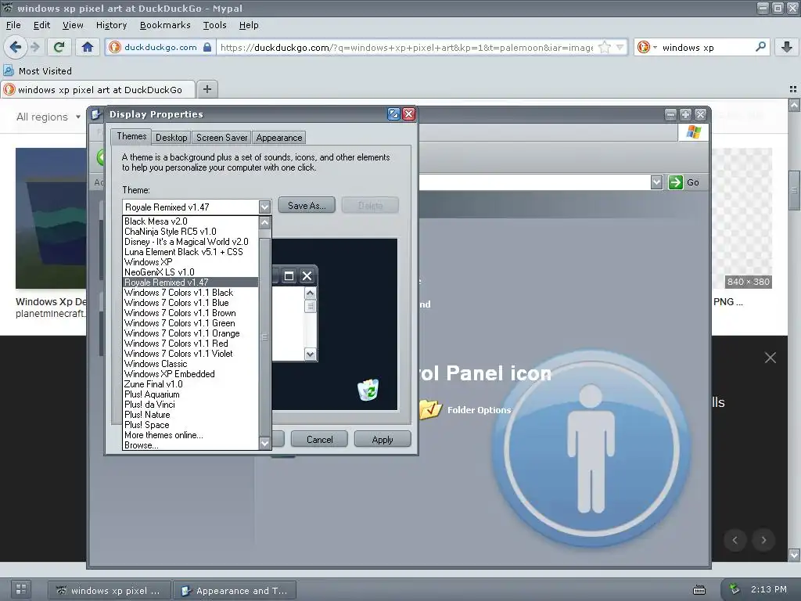Select Windows 7 Colors v1.1 Red
Image resolution: width=801 pixels, height=601 pixels.
191,344
